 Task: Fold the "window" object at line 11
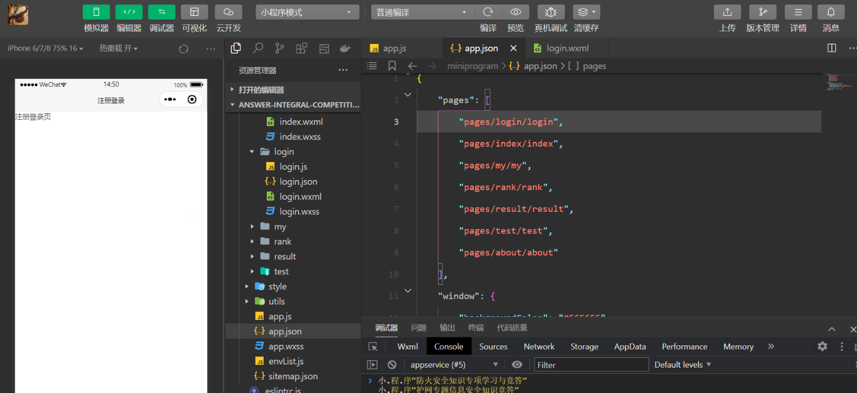tap(408, 291)
